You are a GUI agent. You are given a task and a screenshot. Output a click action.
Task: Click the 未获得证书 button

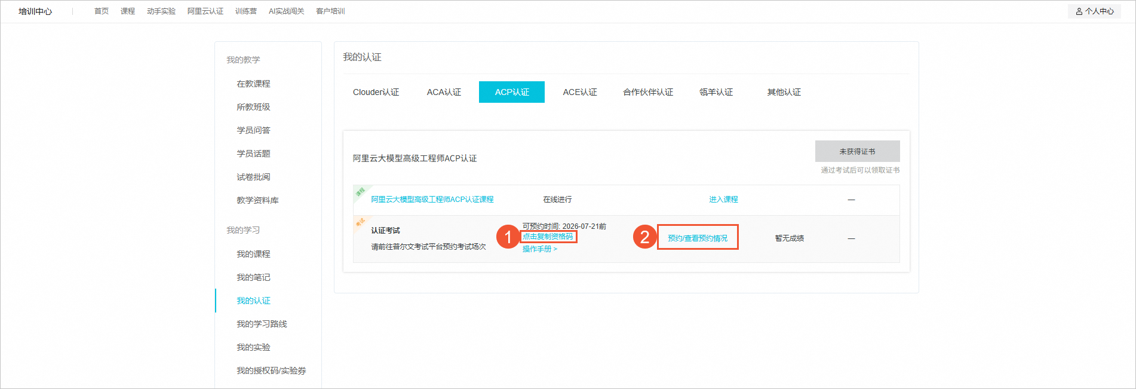857,151
